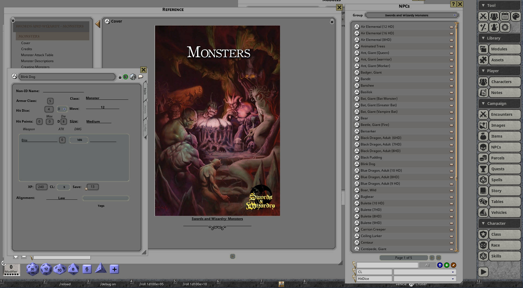Roll the d20 die icon
This screenshot has height=288, width=523.
[32, 269]
